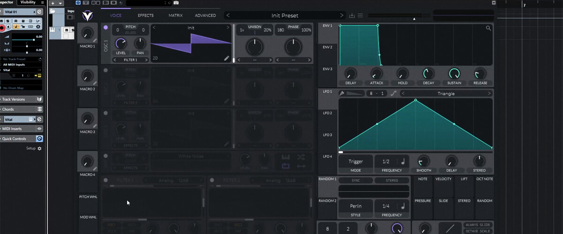Open the LFO 1 Trigger mode dropdown
This screenshot has height=234, width=563.
(x=356, y=161)
